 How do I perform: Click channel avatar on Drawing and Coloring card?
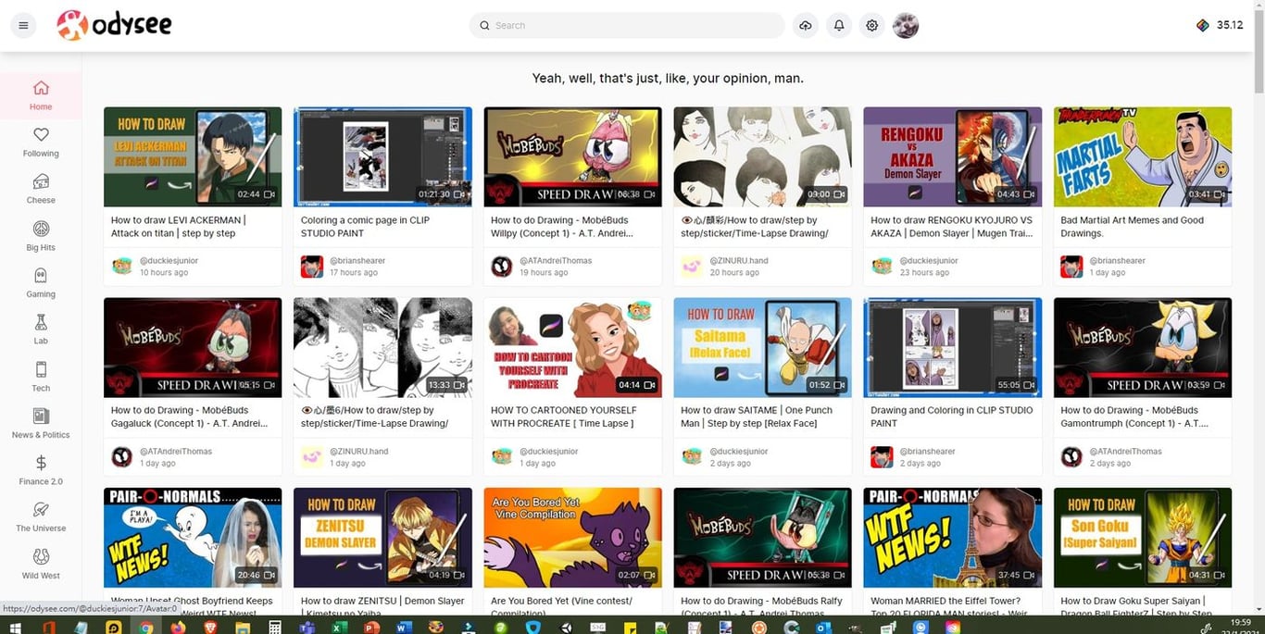[882, 457]
